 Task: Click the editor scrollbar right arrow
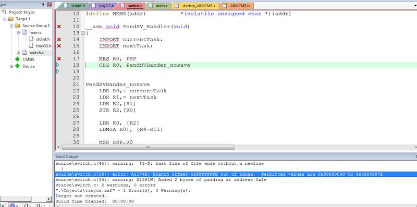pyautogui.click(x=415, y=147)
